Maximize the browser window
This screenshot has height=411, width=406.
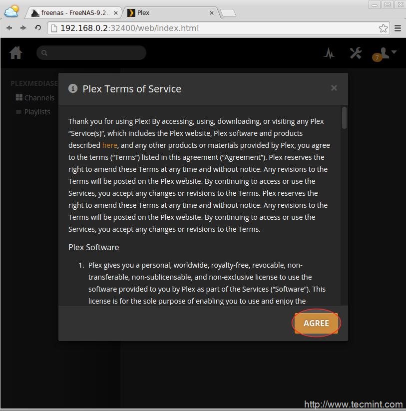tap(388, 4)
